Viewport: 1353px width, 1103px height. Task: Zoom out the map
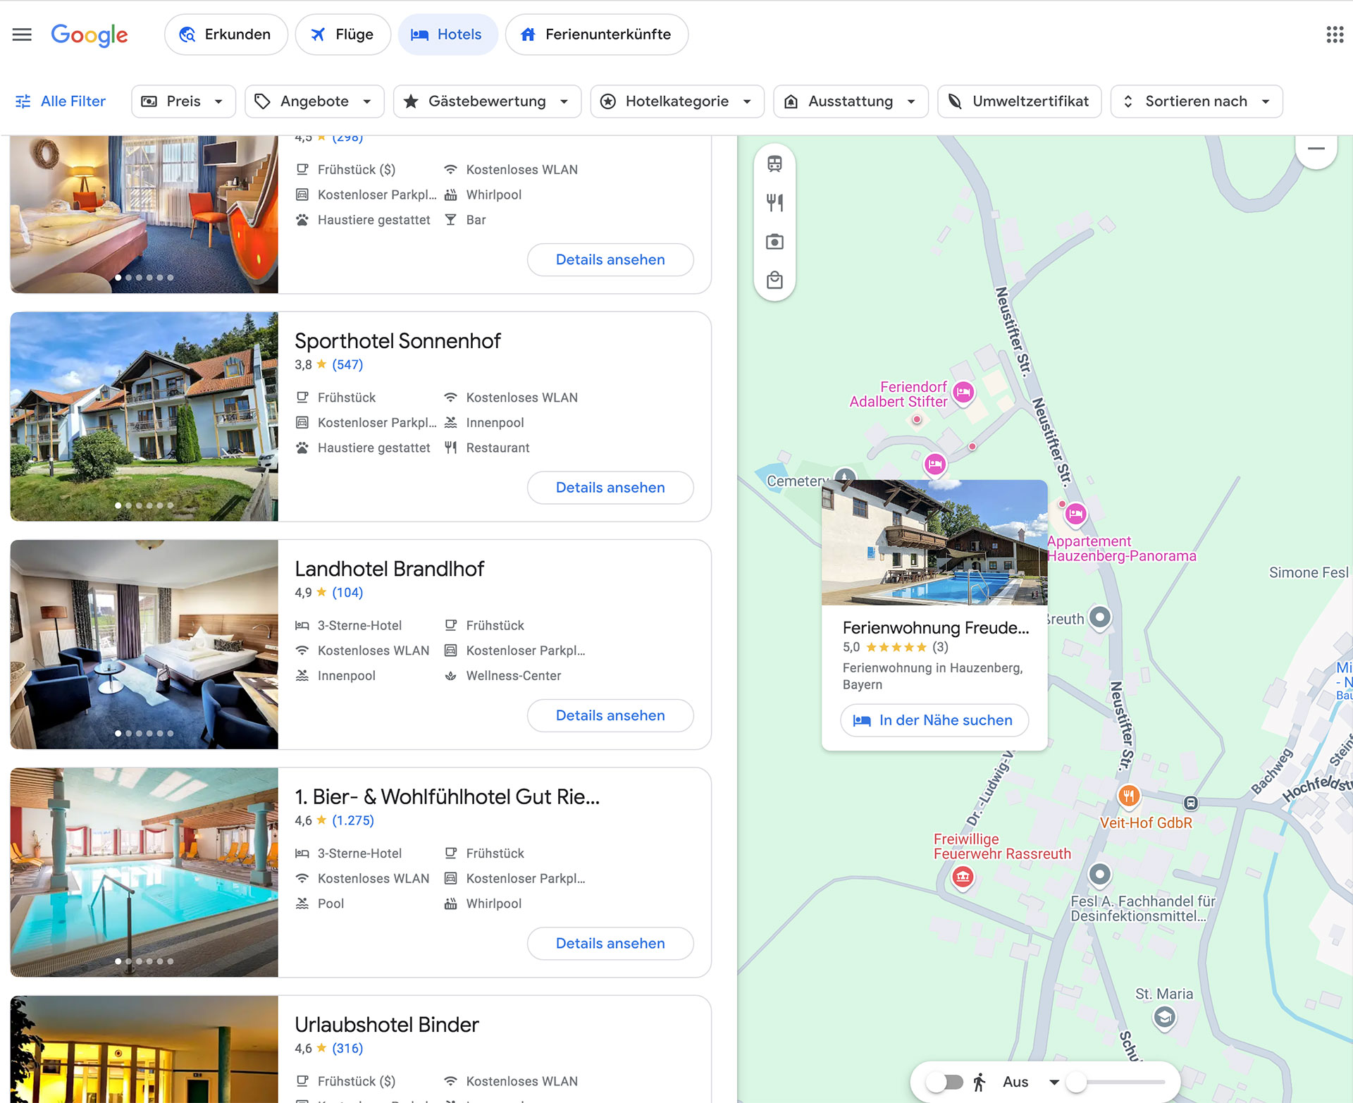click(x=1316, y=149)
